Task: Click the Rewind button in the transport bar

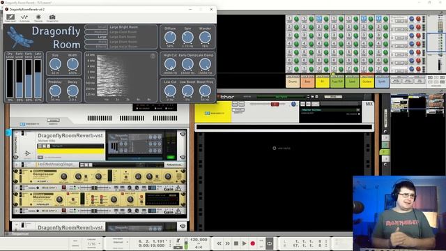Action: 219,243
